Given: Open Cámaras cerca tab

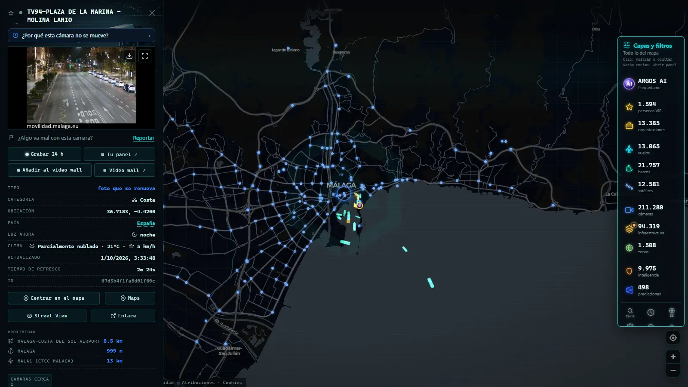Looking at the screenshot, I should coord(30,381).
